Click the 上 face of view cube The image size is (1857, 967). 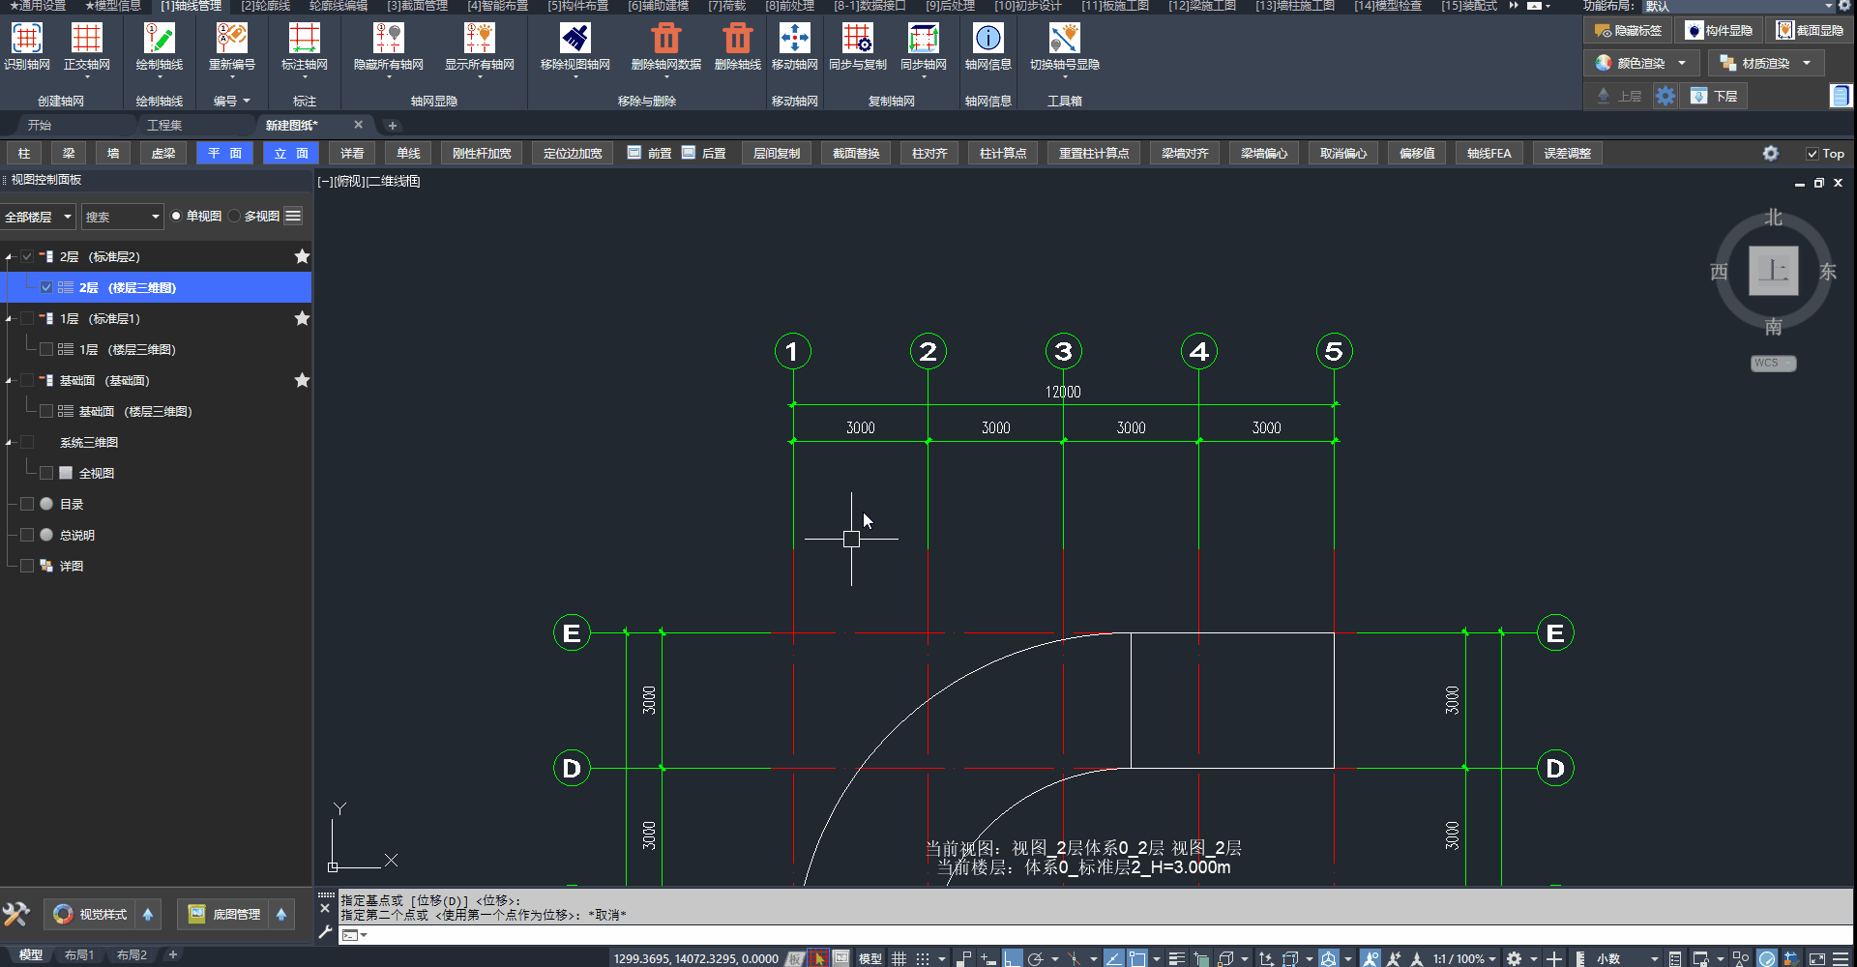click(x=1773, y=271)
